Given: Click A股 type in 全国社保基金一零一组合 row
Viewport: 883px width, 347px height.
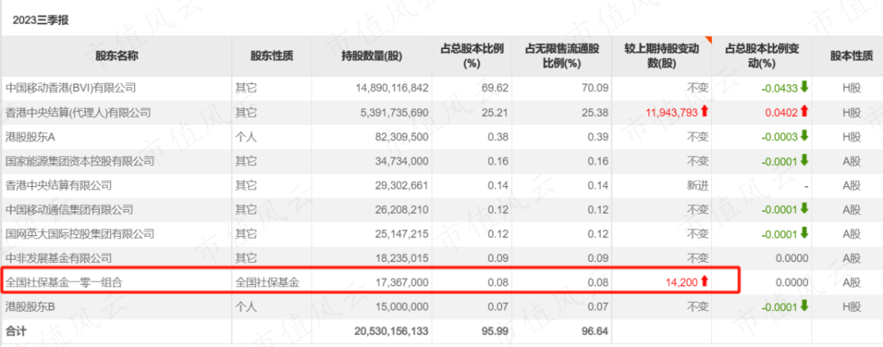Looking at the screenshot, I should (851, 282).
